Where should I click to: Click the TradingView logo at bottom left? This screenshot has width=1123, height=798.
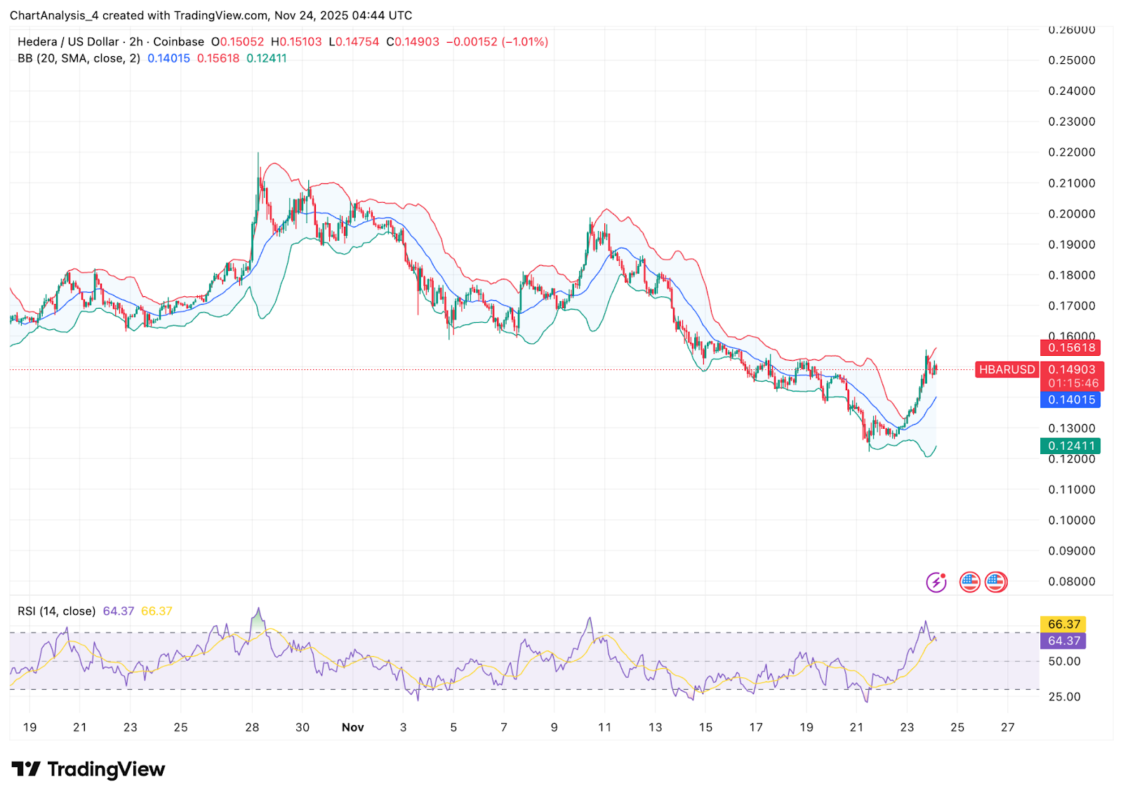88,769
